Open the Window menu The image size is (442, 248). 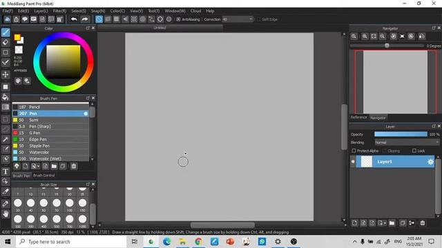pos(175,11)
